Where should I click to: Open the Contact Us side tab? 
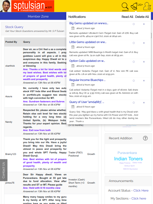[x=4, y=170]
